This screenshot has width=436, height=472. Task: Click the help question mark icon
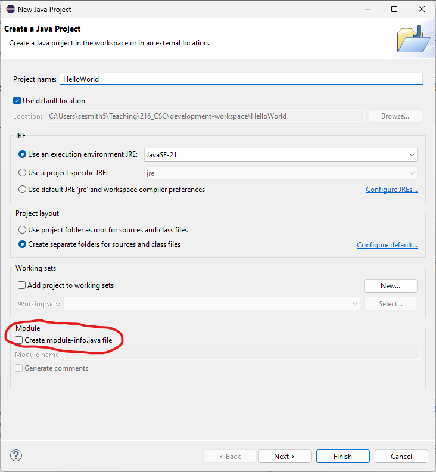click(x=16, y=455)
